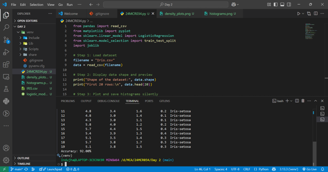This screenshot has width=328, height=172.
Task: Switch to the Problems panel tab
Action: click(x=68, y=101)
